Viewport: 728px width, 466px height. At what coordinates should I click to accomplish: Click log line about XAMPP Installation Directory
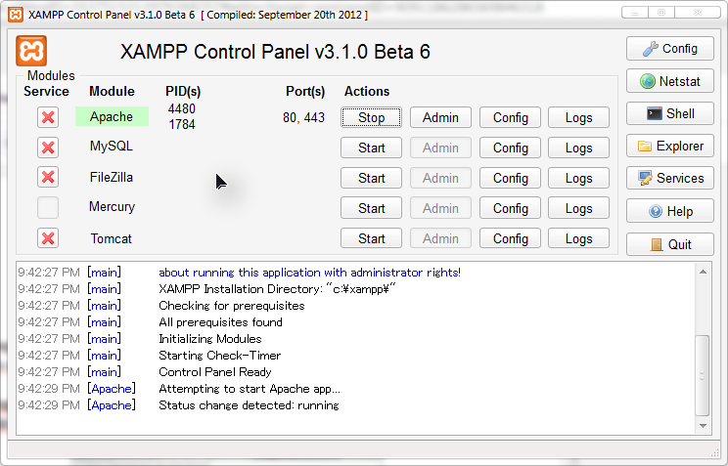(277, 289)
